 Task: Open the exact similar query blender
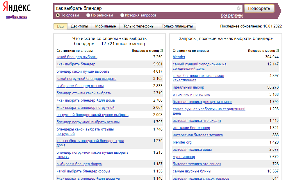tap(179, 57)
